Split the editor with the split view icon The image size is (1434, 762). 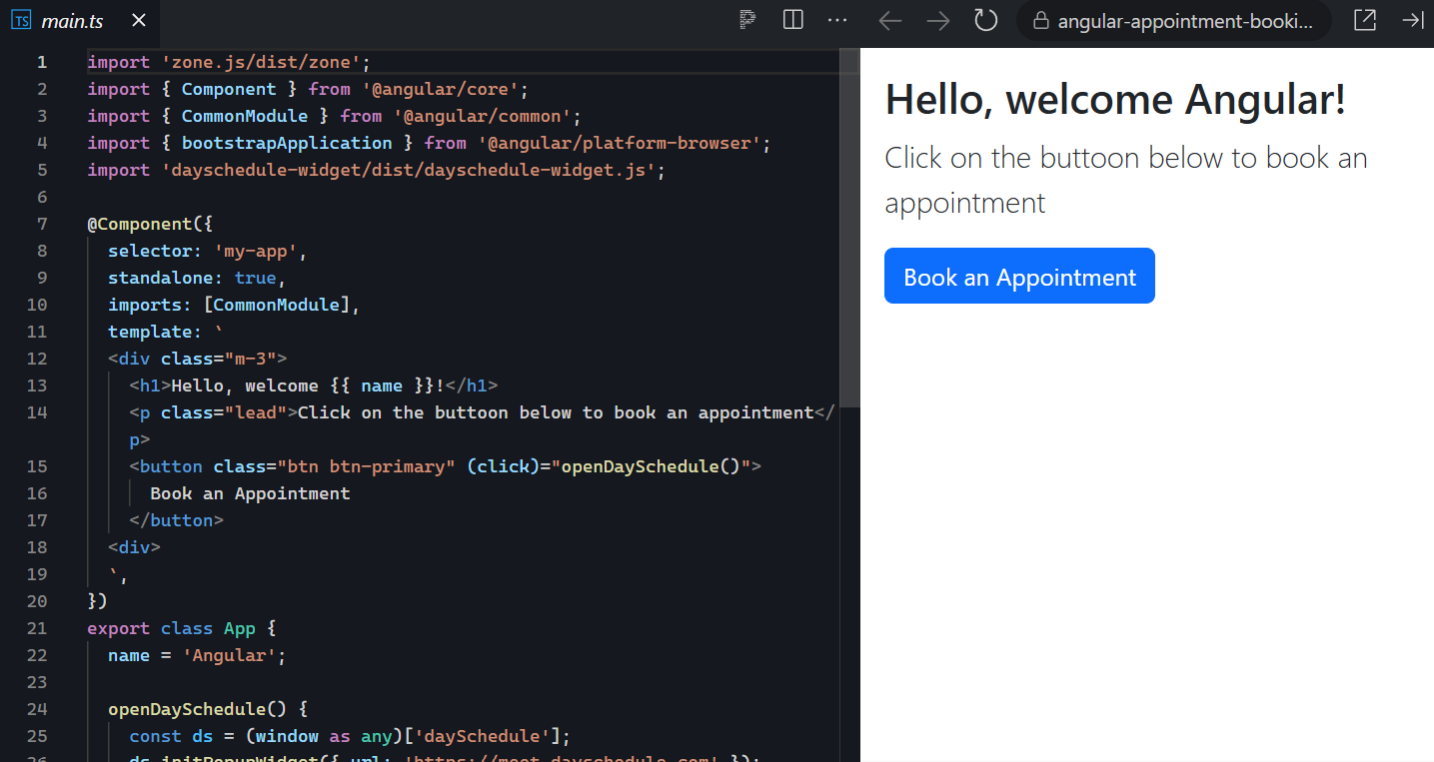[793, 20]
